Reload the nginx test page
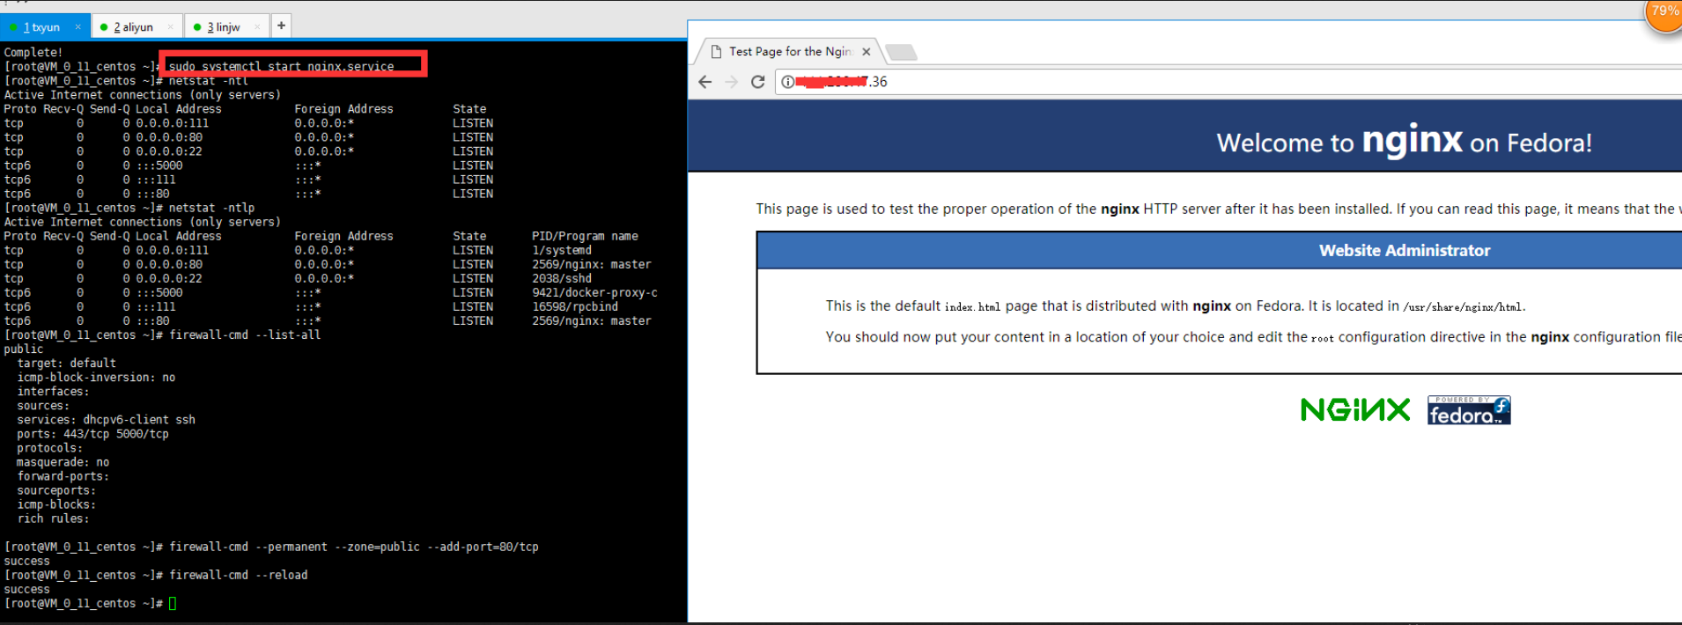Screen dimensions: 1682x625 click(757, 82)
